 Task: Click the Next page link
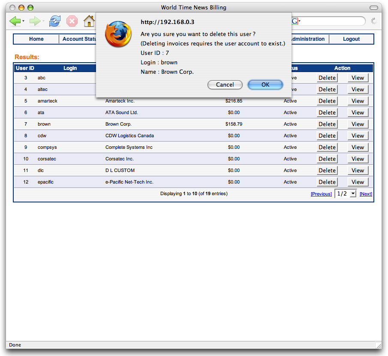366,194
